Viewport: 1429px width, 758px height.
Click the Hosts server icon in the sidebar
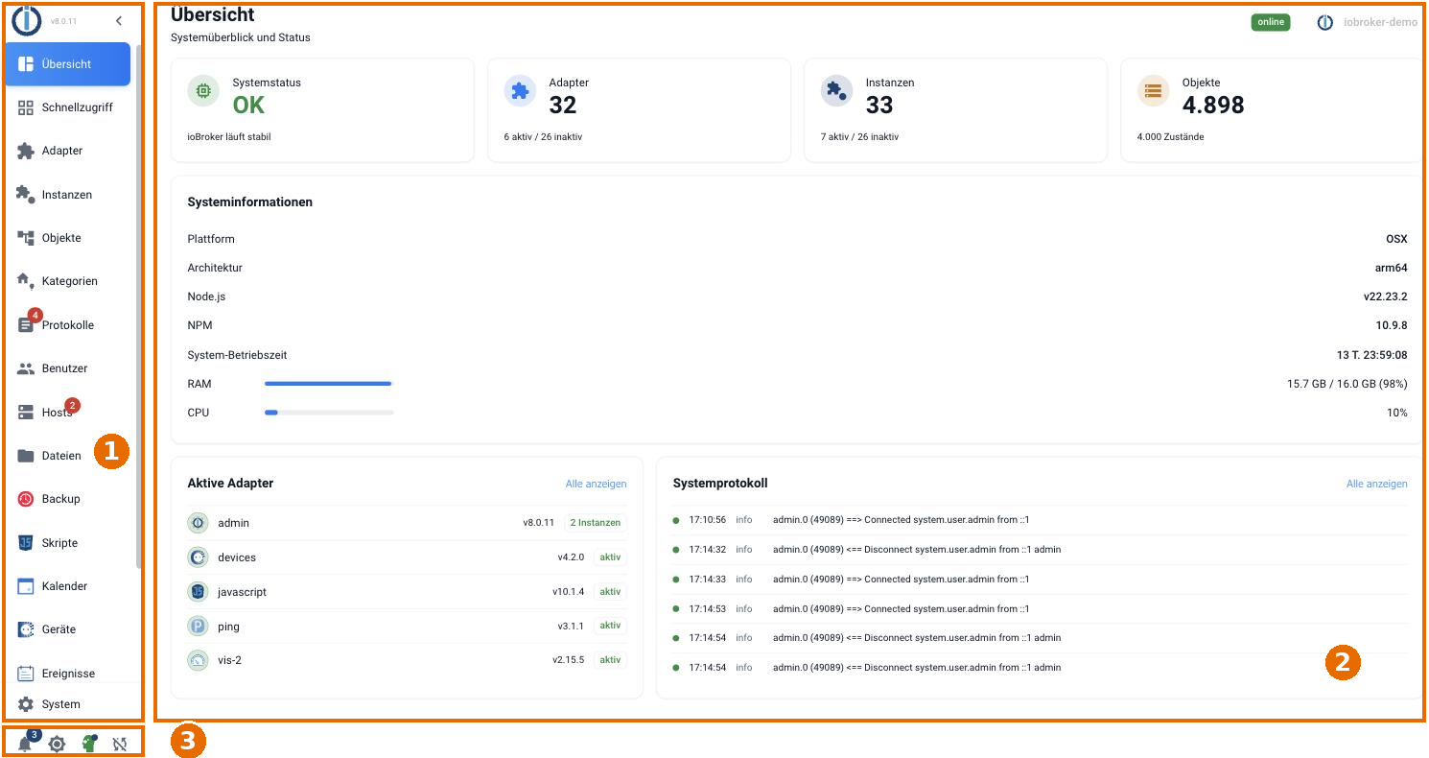click(x=26, y=413)
